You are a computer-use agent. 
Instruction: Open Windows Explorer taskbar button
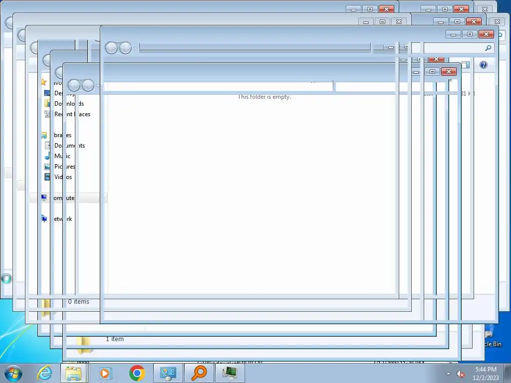[x=74, y=373]
